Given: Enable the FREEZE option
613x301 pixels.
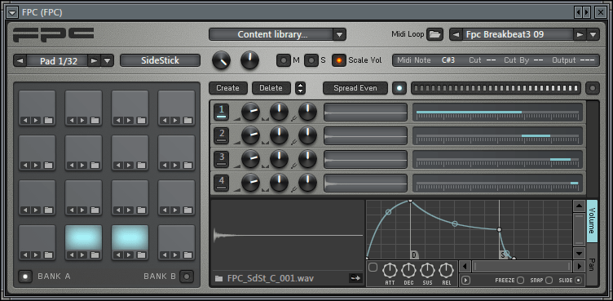Looking at the screenshot, I should click(520, 281).
